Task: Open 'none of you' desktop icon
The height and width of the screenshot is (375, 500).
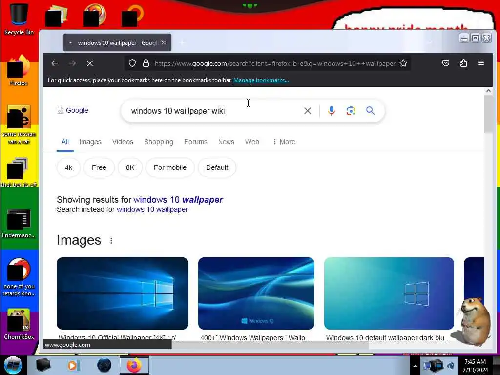Action: [x=19, y=277]
